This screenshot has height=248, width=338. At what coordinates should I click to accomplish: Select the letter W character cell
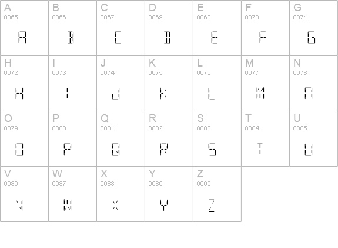73,194
